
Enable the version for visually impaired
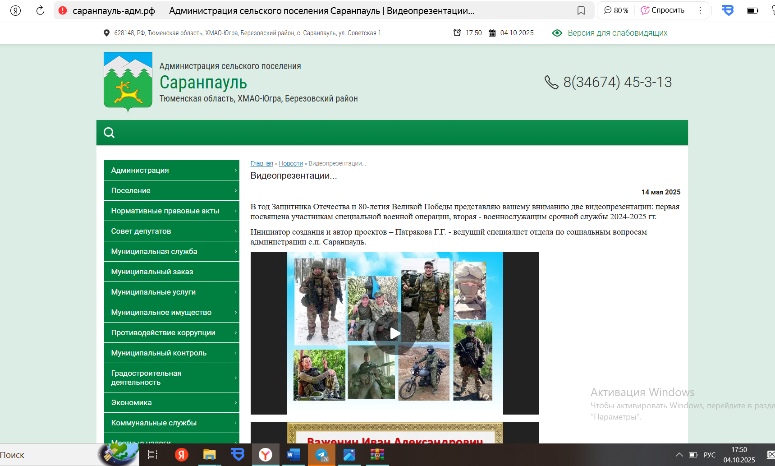(617, 33)
